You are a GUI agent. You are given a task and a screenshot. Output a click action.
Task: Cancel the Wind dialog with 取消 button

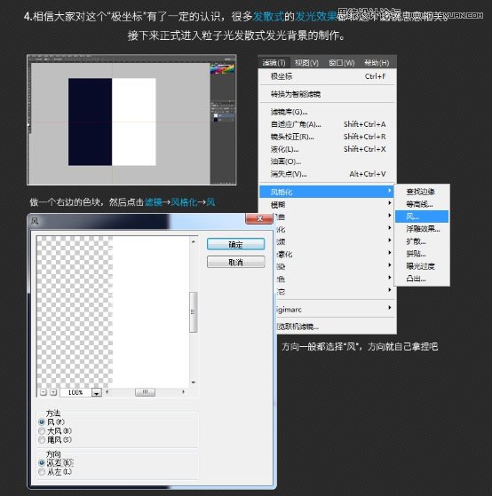[x=235, y=262]
